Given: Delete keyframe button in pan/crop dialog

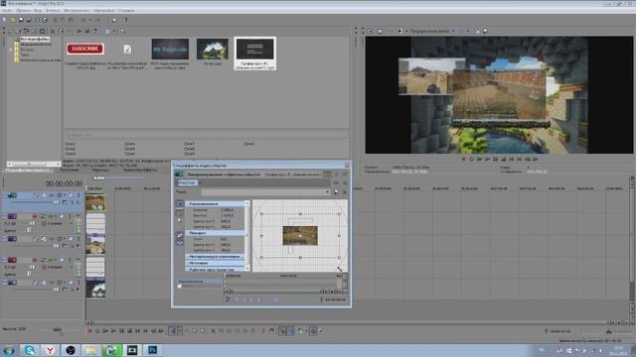Looking at the screenshot, I should pyautogui.click(x=275, y=299).
